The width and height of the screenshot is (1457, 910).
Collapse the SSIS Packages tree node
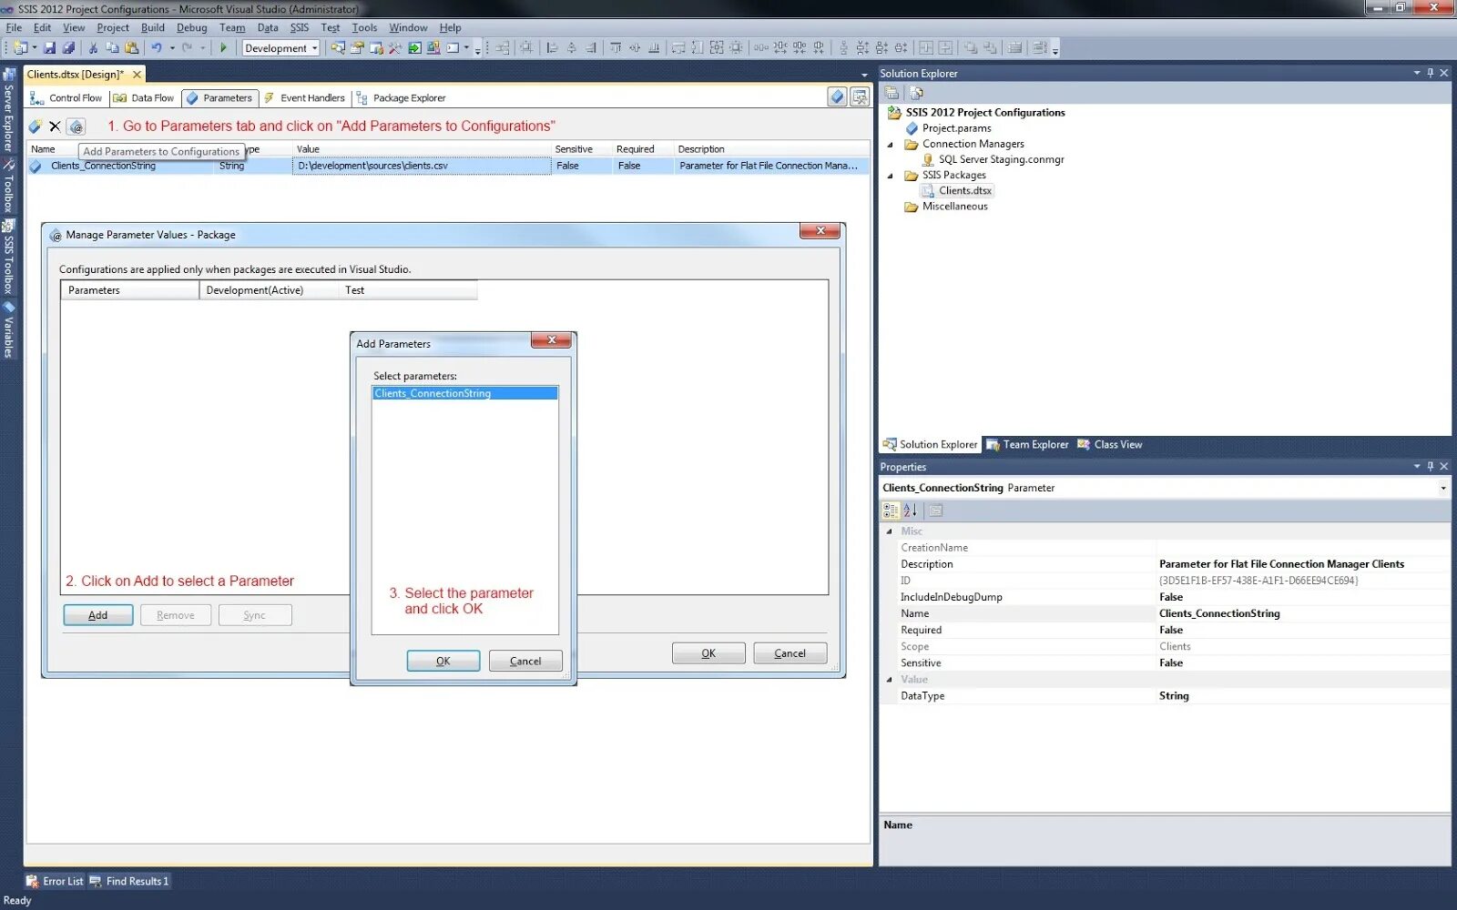pyautogui.click(x=891, y=176)
